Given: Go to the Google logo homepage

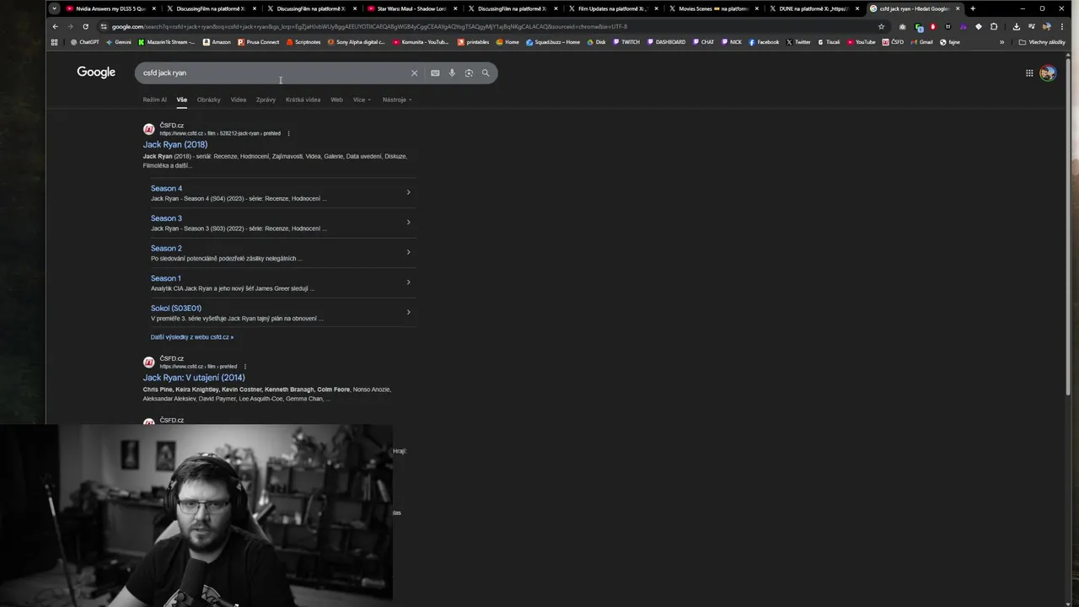Looking at the screenshot, I should (96, 73).
